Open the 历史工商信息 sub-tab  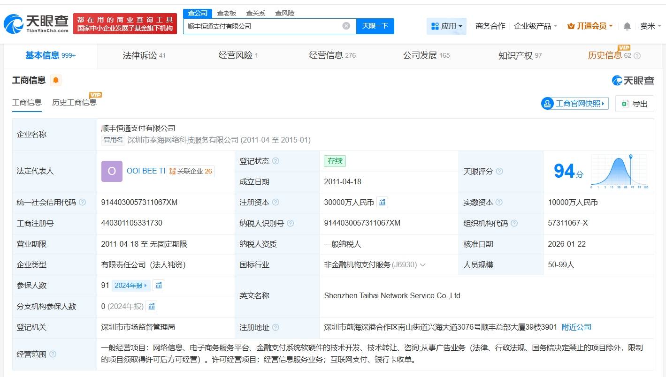[x=74, y=102]
